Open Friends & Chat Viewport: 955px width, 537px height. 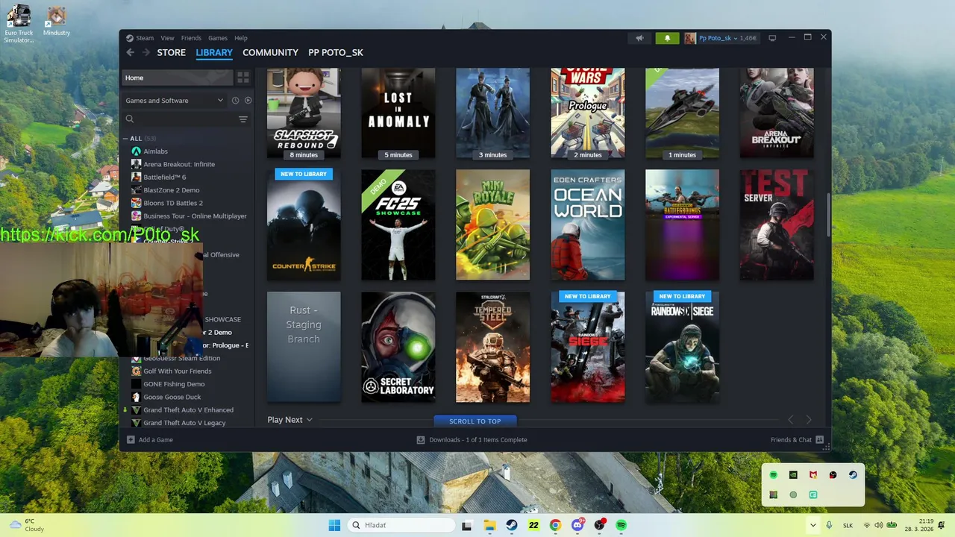[x=797, y=440]
